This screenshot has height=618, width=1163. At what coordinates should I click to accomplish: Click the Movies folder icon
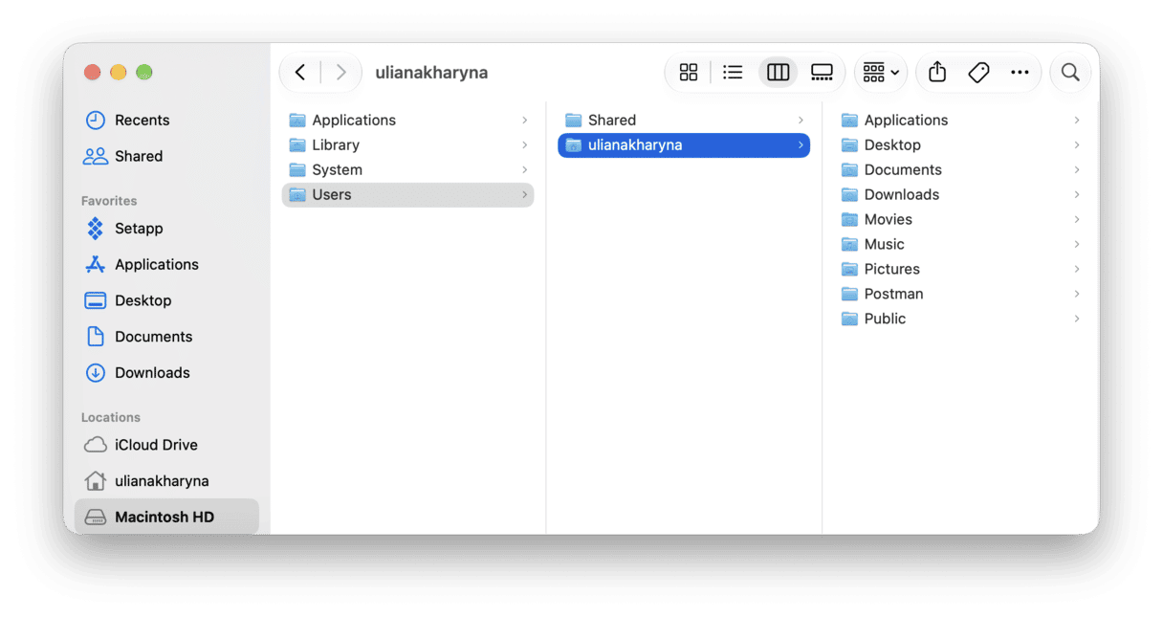pyautogui.click(x=849, y=220)
